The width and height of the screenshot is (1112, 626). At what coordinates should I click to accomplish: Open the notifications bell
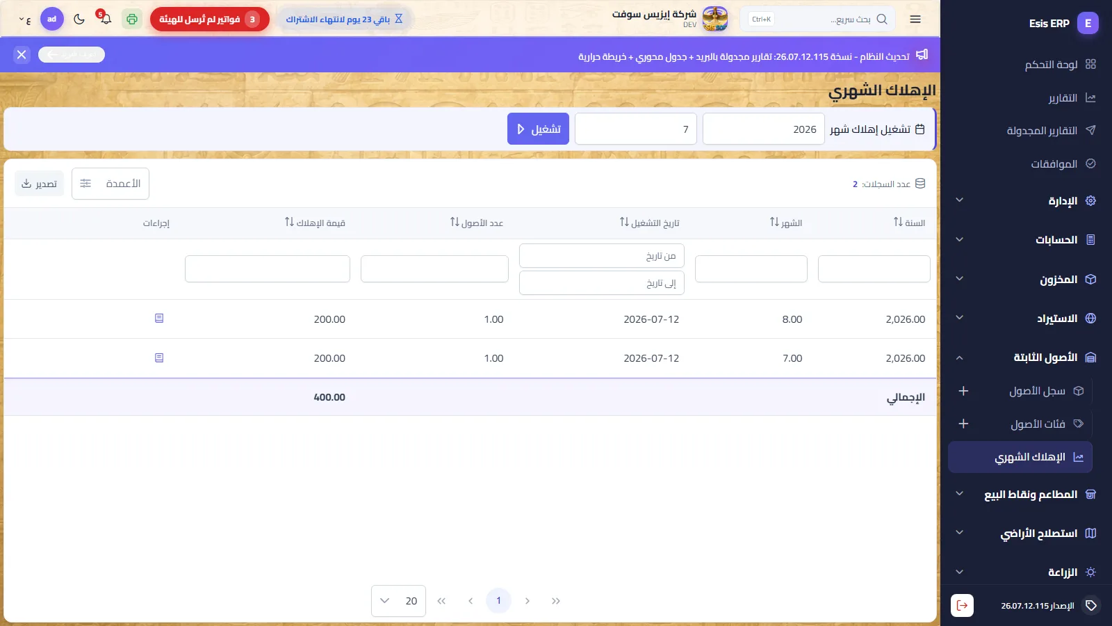(105, 18)
